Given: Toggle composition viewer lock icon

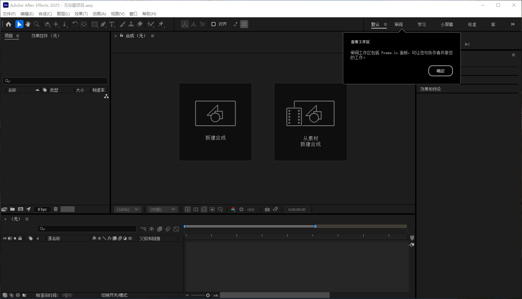Looking at the screenshot, I should 122,35.
